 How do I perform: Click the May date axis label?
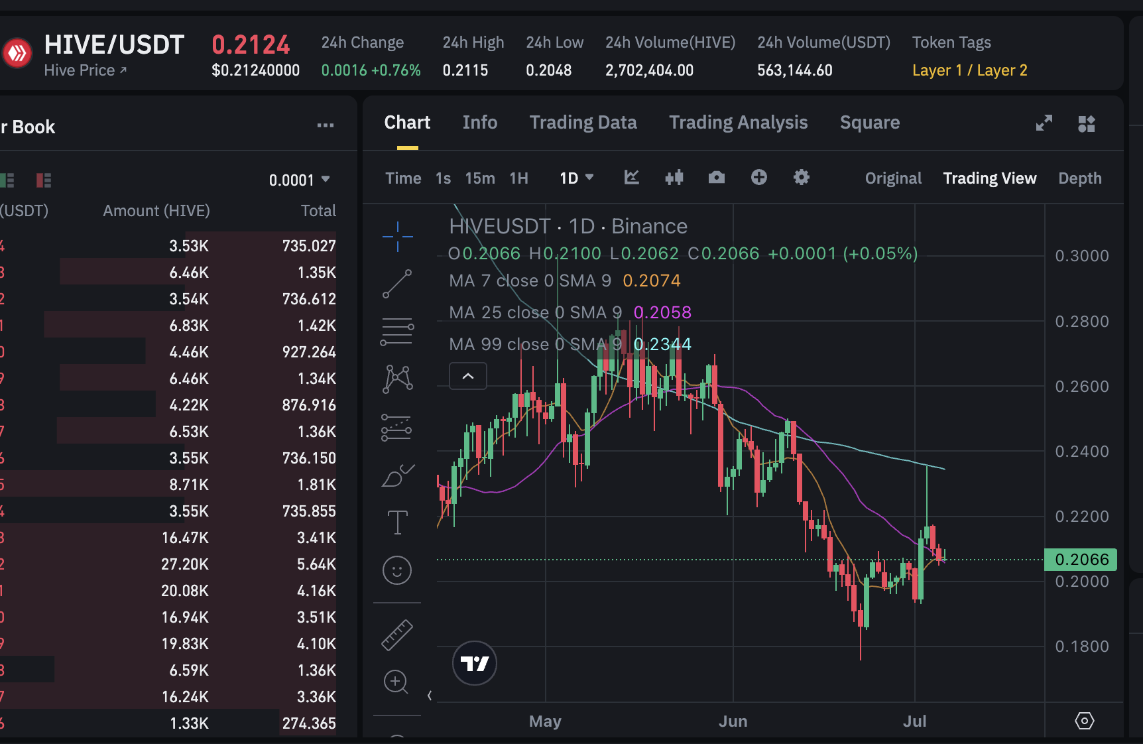[x=545, y=721]
